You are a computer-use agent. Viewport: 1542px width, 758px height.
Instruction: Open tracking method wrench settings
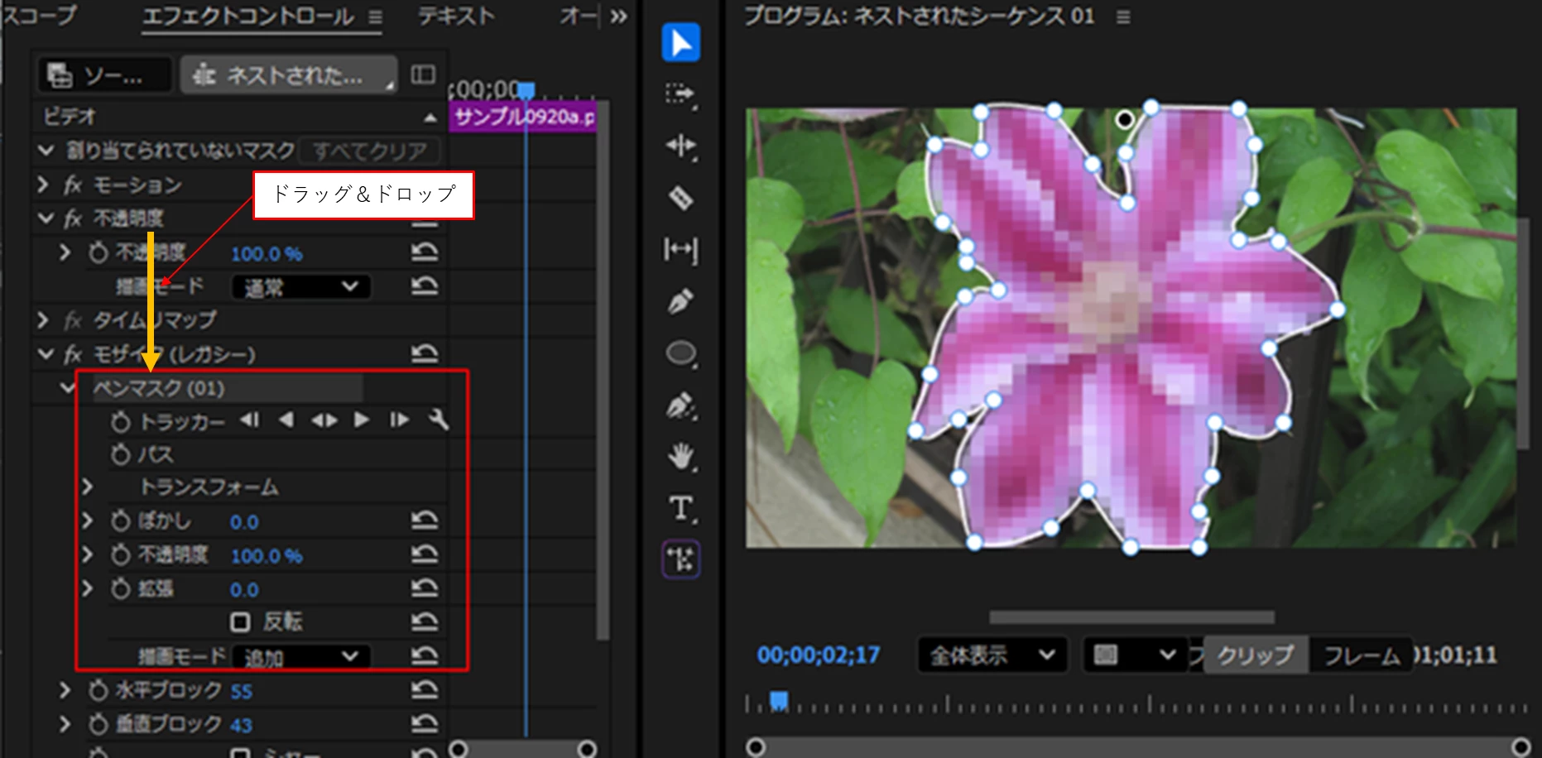(438, 420)
